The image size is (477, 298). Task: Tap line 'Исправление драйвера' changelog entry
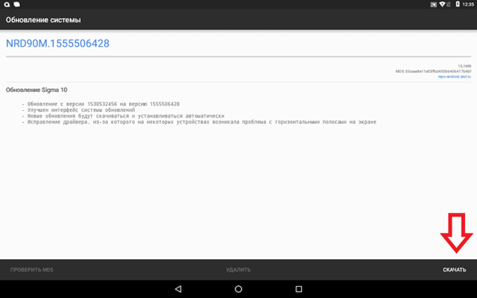(199, 122)
